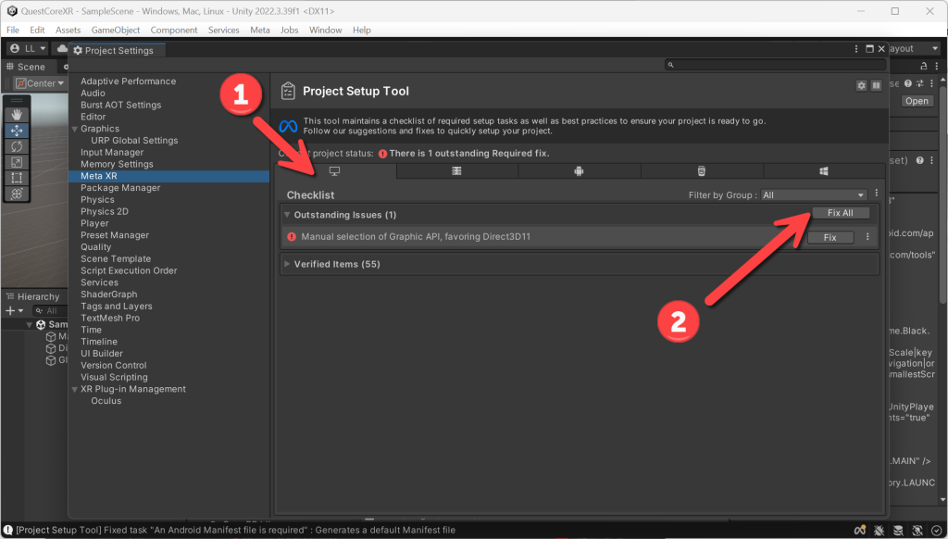Expand the Verified Items section

click(287, 264)
